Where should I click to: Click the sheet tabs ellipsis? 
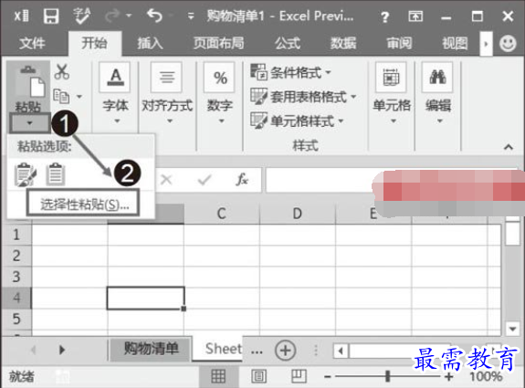pos(257,351)
